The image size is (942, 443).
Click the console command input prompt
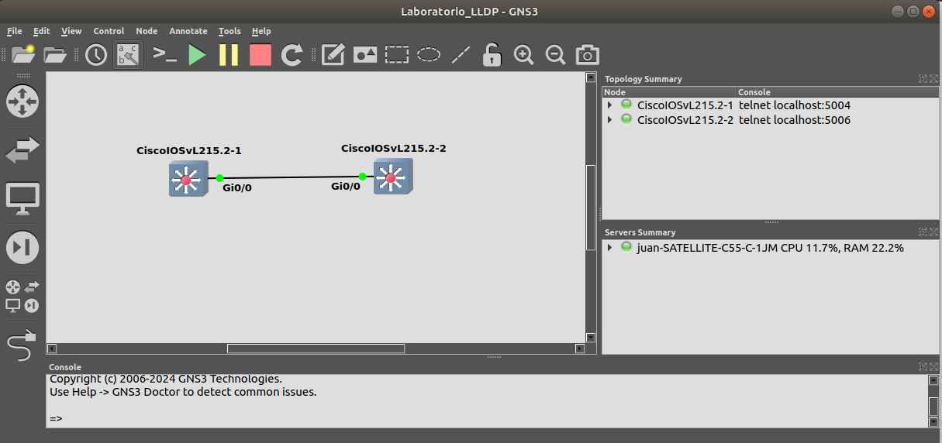[56, 418]
